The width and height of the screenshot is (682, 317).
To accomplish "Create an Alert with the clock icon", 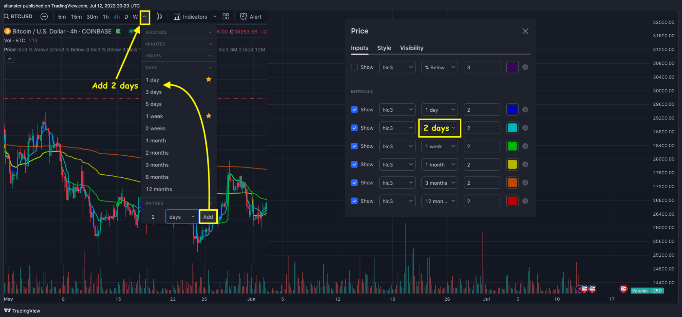I will [251, 17].
